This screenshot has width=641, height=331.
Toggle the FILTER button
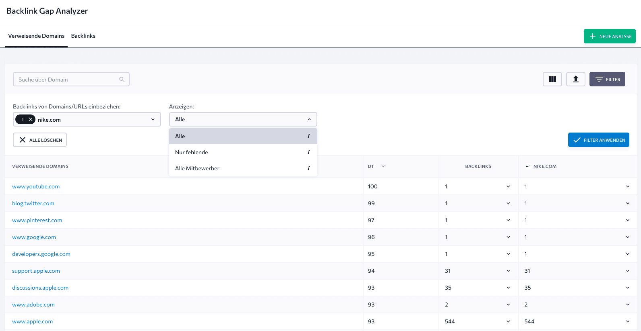tap(607, 79)
